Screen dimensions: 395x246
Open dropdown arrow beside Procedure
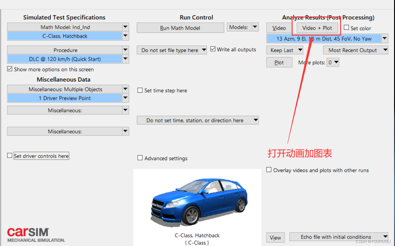point(125,50)
